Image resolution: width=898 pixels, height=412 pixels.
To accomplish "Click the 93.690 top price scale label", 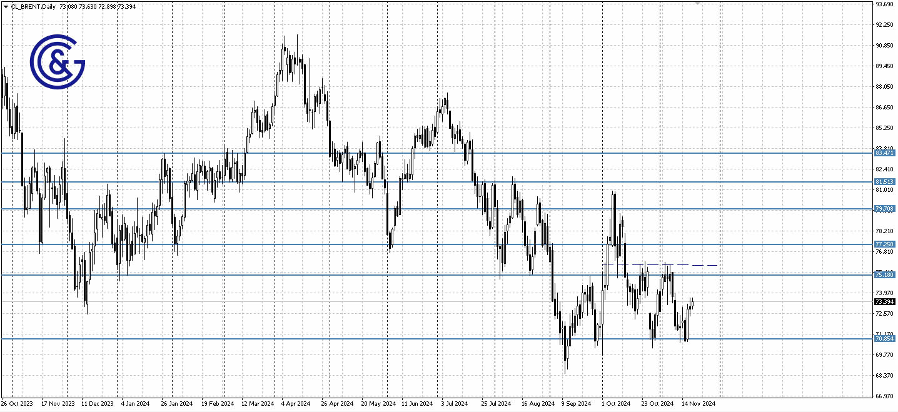I will pos(883,4).
